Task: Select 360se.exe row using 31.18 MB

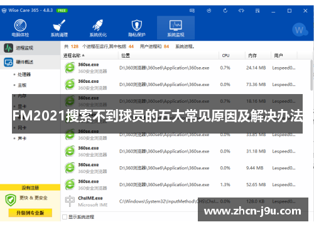Action: (x=185, y=151)
